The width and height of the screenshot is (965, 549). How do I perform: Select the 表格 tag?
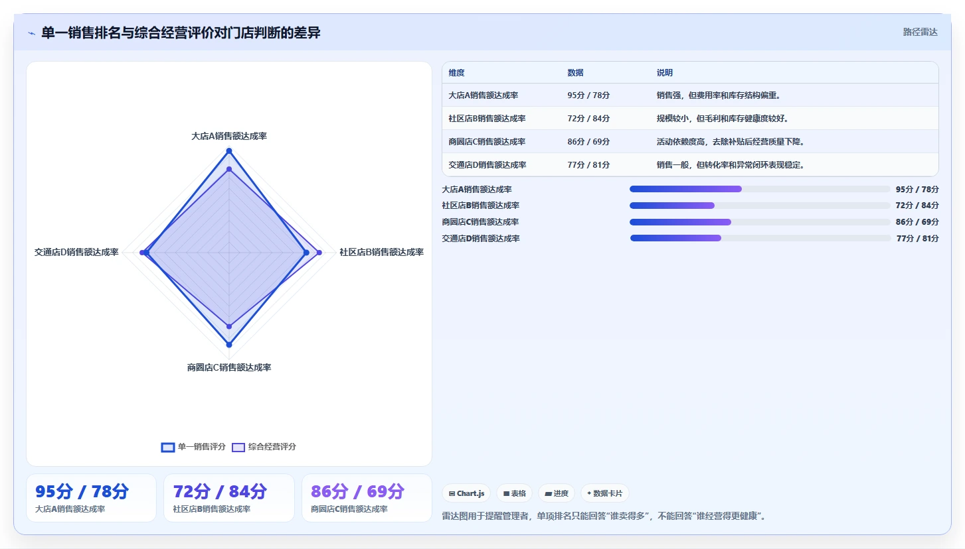click(x=514, y=493)
